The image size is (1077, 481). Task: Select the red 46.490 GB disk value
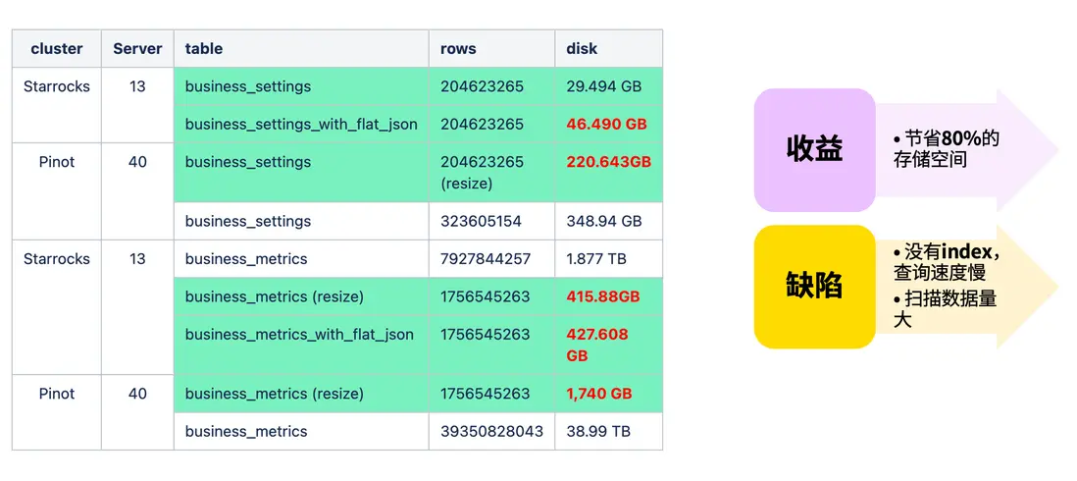pyautogui.click(x=606, y=124)
